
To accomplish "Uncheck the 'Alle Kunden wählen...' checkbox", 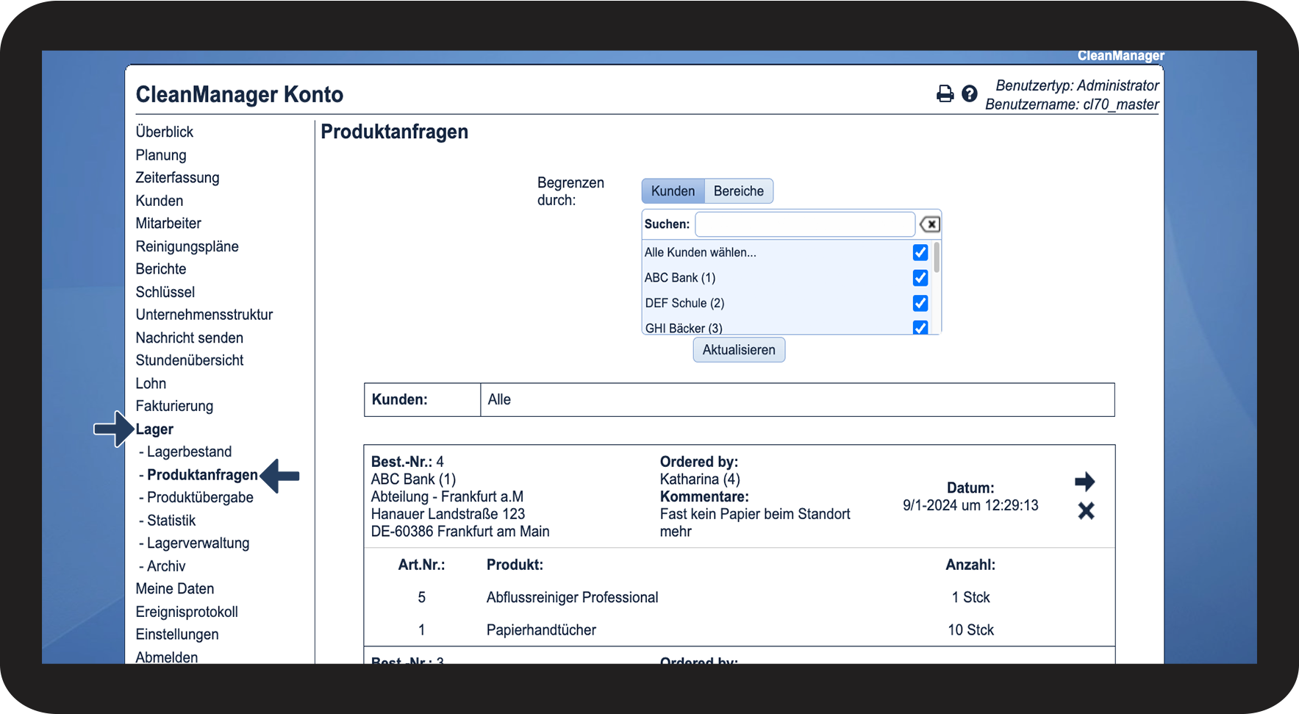I will click(920, 252).
